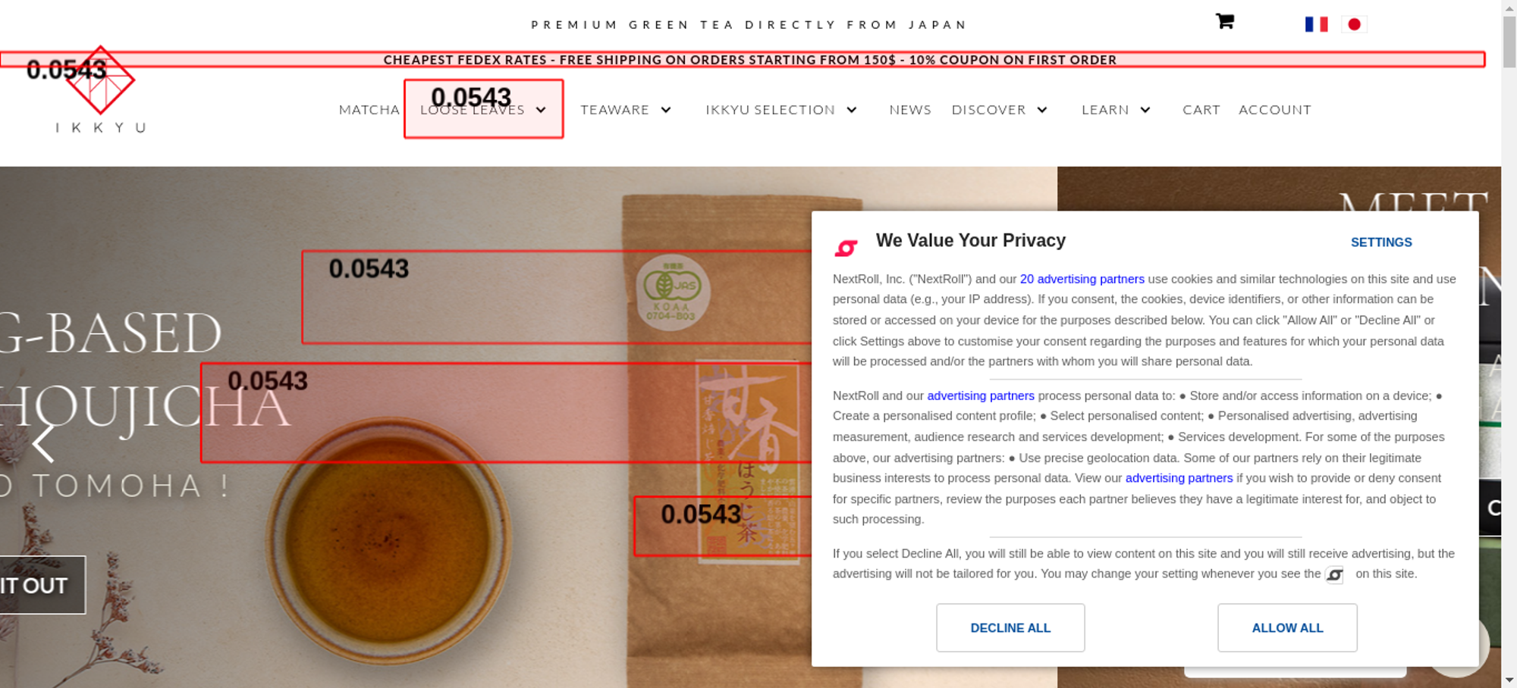
Task: Click the Allow All button
Action: pyautogui.click(x=1287, y=627)
